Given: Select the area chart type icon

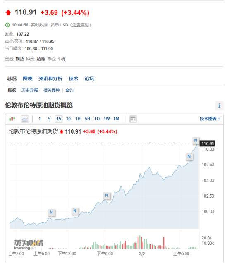Looking at the screenshot, I should point(25,119).
